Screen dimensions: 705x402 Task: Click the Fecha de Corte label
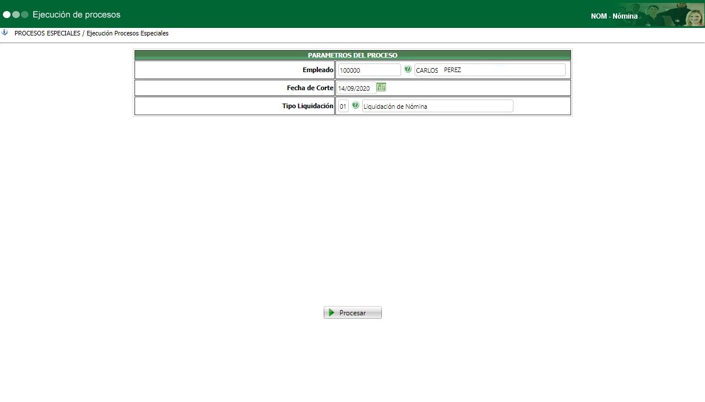tap(310, 88)
